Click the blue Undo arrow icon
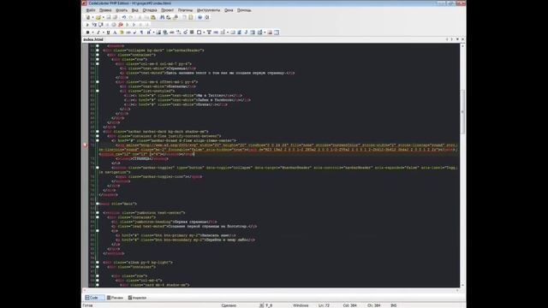 (x=123, y=17)
